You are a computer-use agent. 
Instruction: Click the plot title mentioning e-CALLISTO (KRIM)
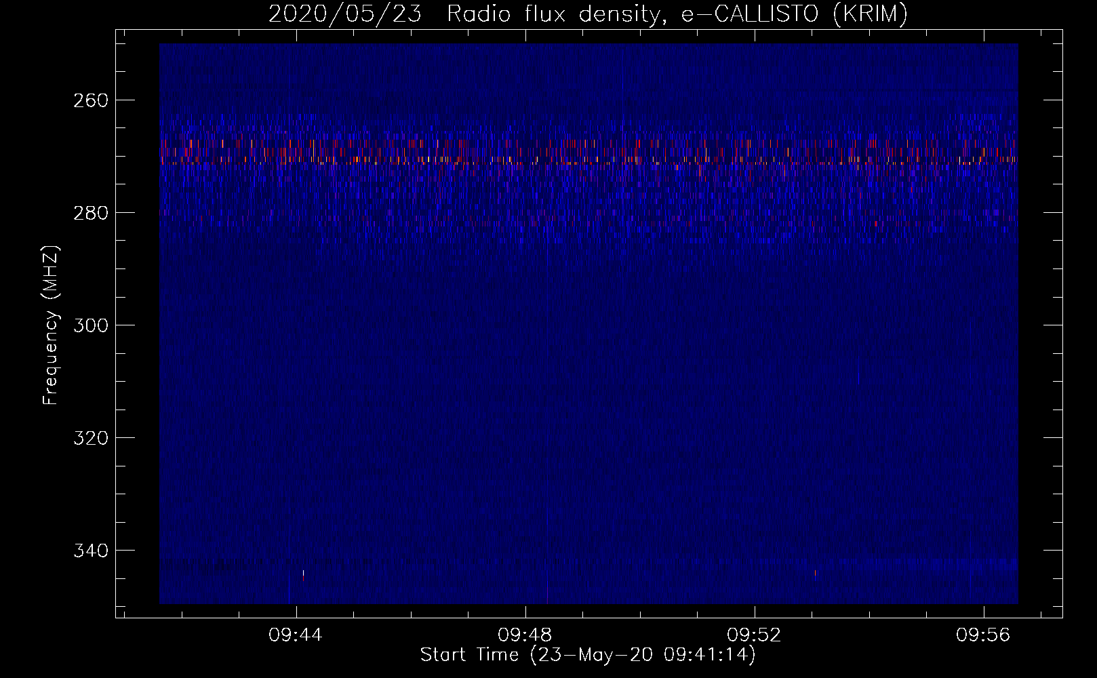588,14
